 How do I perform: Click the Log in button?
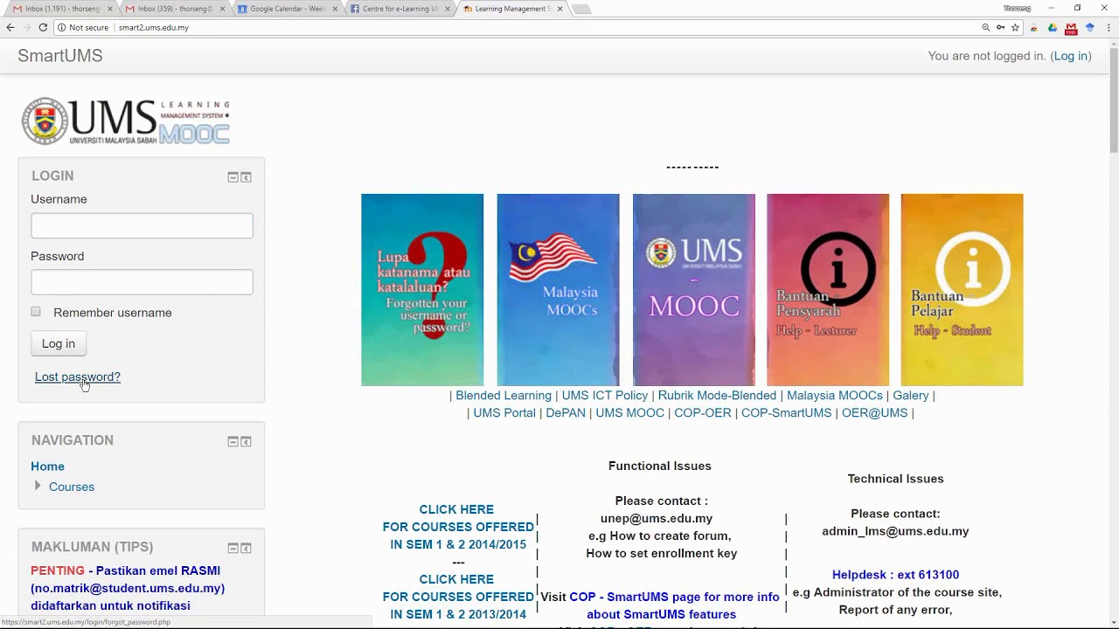[x=59, y=343]
